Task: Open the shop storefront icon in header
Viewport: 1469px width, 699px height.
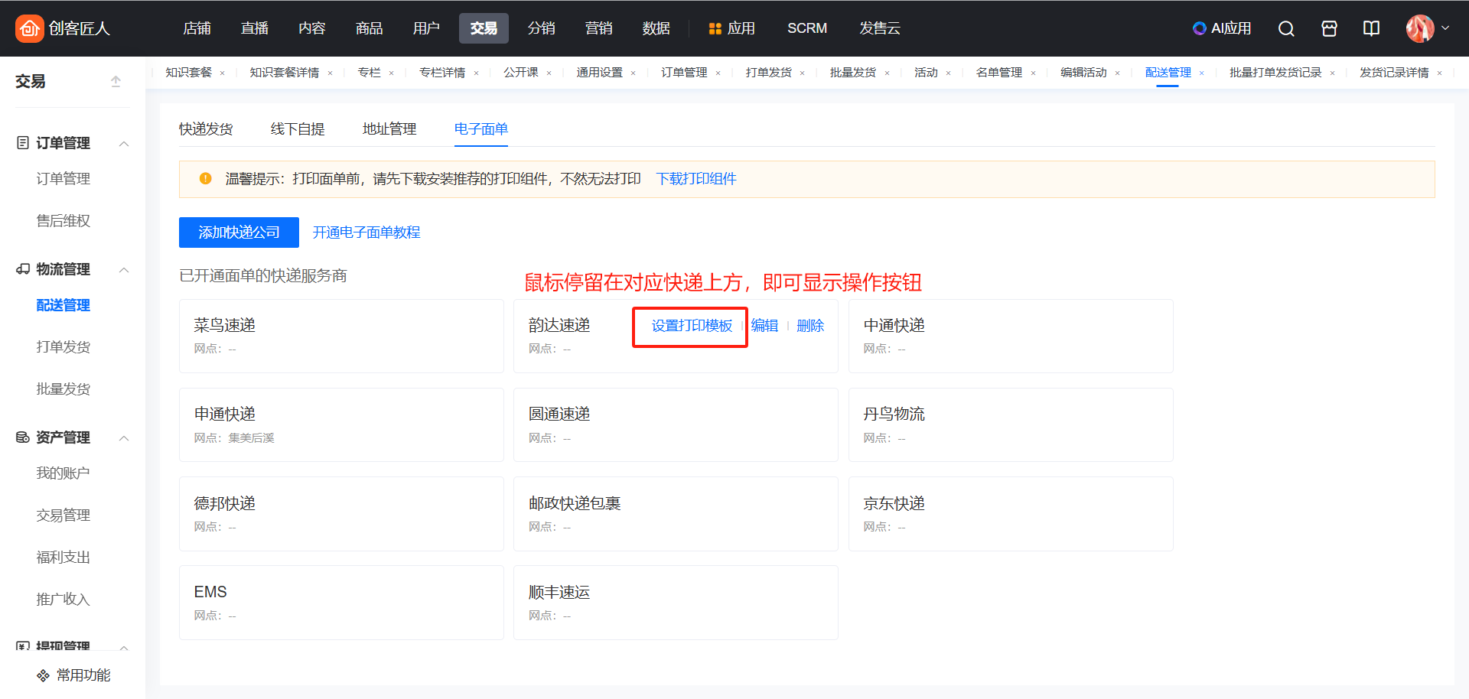Action: coord(1329,28)
